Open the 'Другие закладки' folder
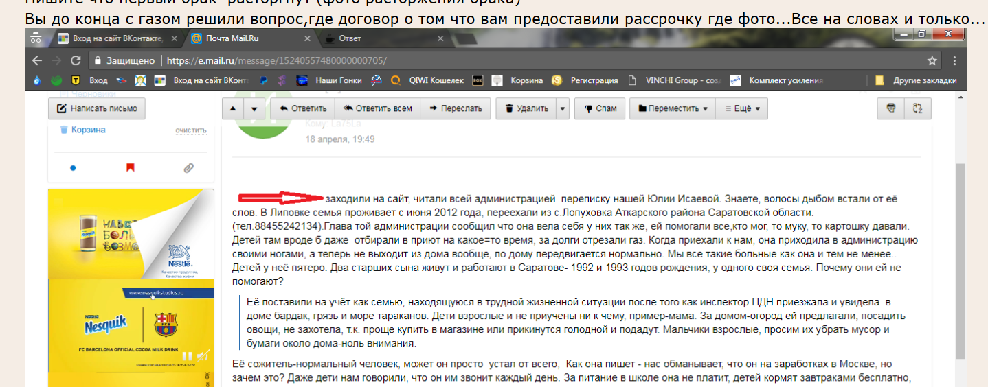This screenshot has height=387, width=988. (x=915, y=80)
